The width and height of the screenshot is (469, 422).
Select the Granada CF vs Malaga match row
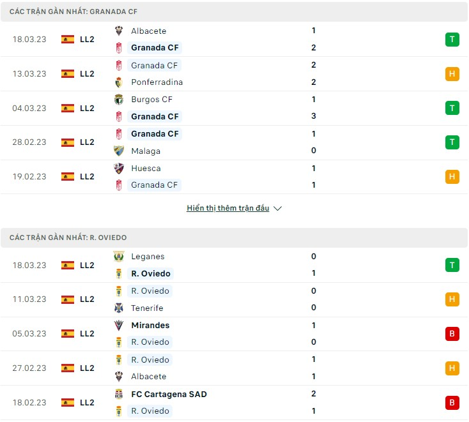point(235,142)
